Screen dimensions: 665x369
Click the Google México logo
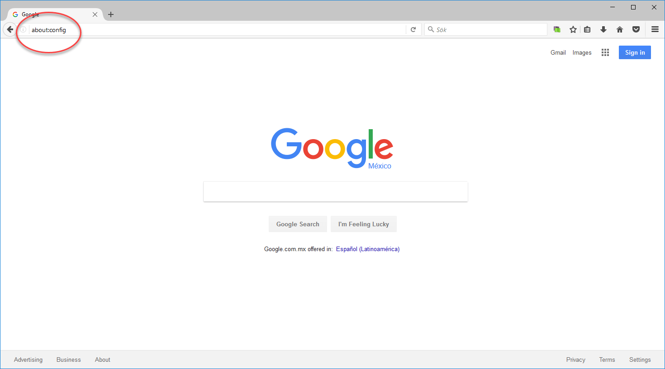point(332,149)
